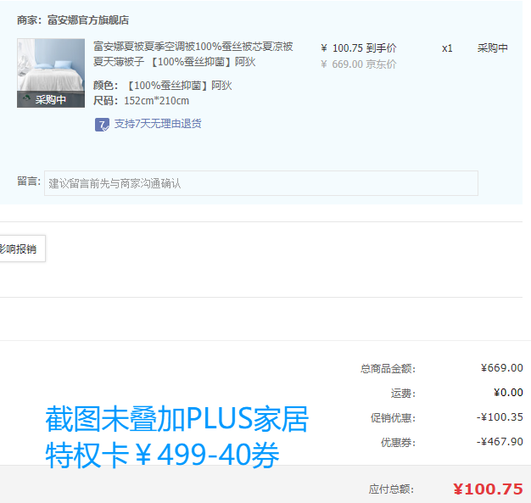This screenshot has width=531, height=503.
Task: Select the 采购中 status beside the quantity
Action: (492, 48)
